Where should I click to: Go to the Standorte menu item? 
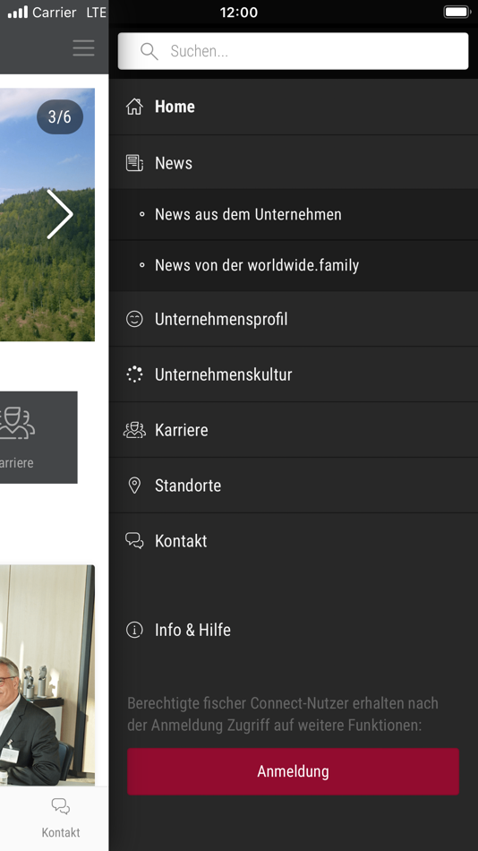(294, 486)
